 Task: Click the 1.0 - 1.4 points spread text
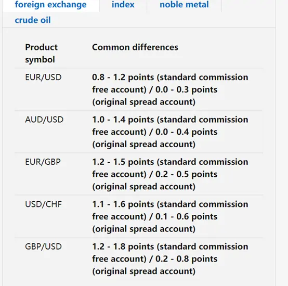pos(123,120)
